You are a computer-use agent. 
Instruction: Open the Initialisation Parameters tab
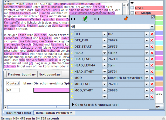point(54,113)
